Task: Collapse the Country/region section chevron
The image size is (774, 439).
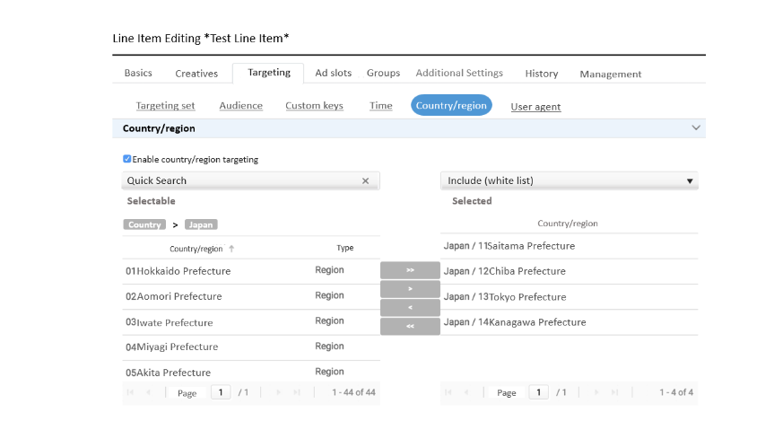Action: pos(696,128)
